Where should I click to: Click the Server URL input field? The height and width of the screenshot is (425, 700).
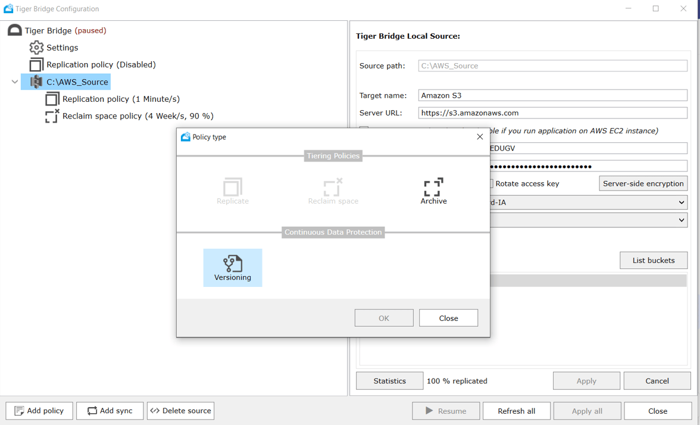point(552,112)
